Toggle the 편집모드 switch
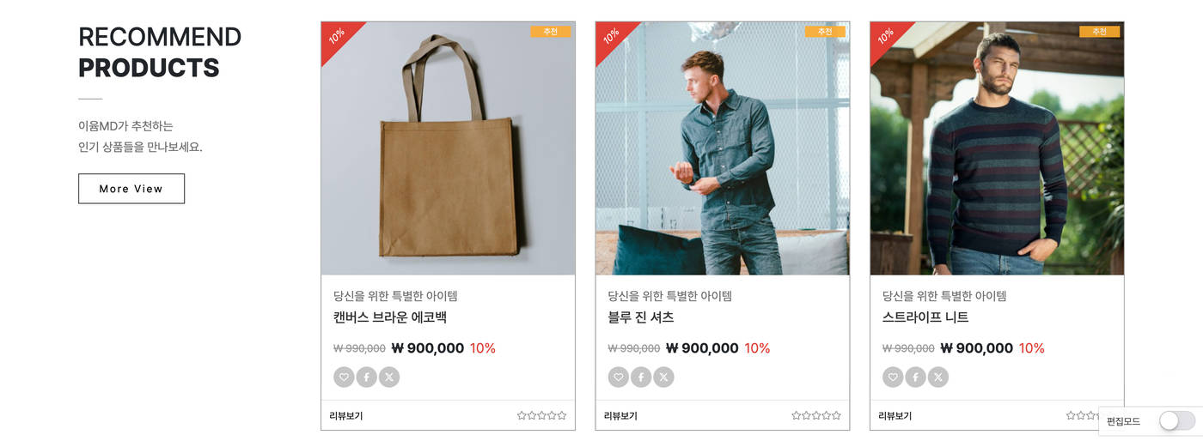The width and height of the screenshot is (1203, 447). point(1176,420)
